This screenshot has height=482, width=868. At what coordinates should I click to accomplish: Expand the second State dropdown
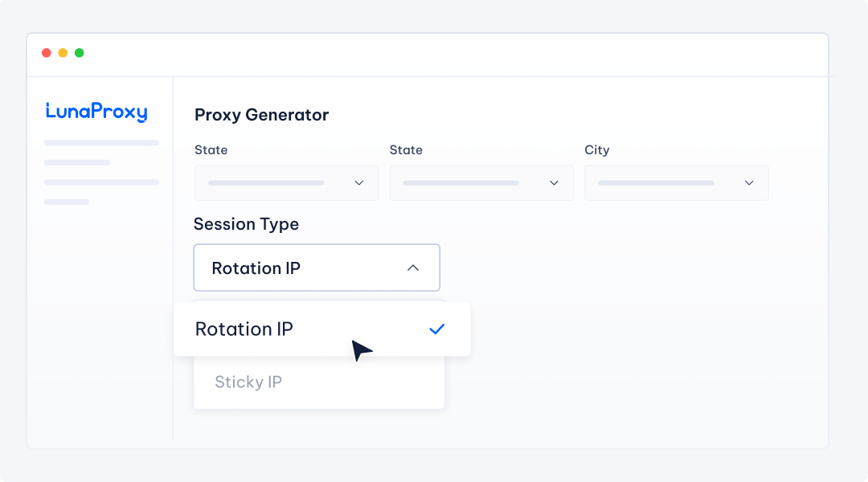pyautogui.click(x=481, y=183)
